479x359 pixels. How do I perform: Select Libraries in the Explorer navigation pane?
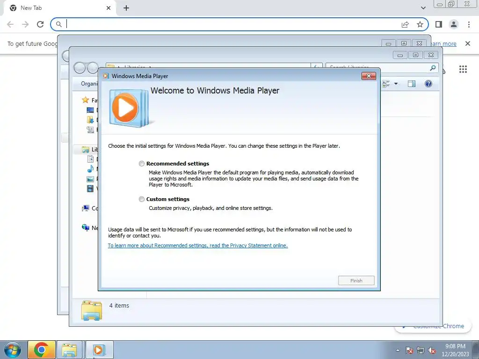(86, 150)
